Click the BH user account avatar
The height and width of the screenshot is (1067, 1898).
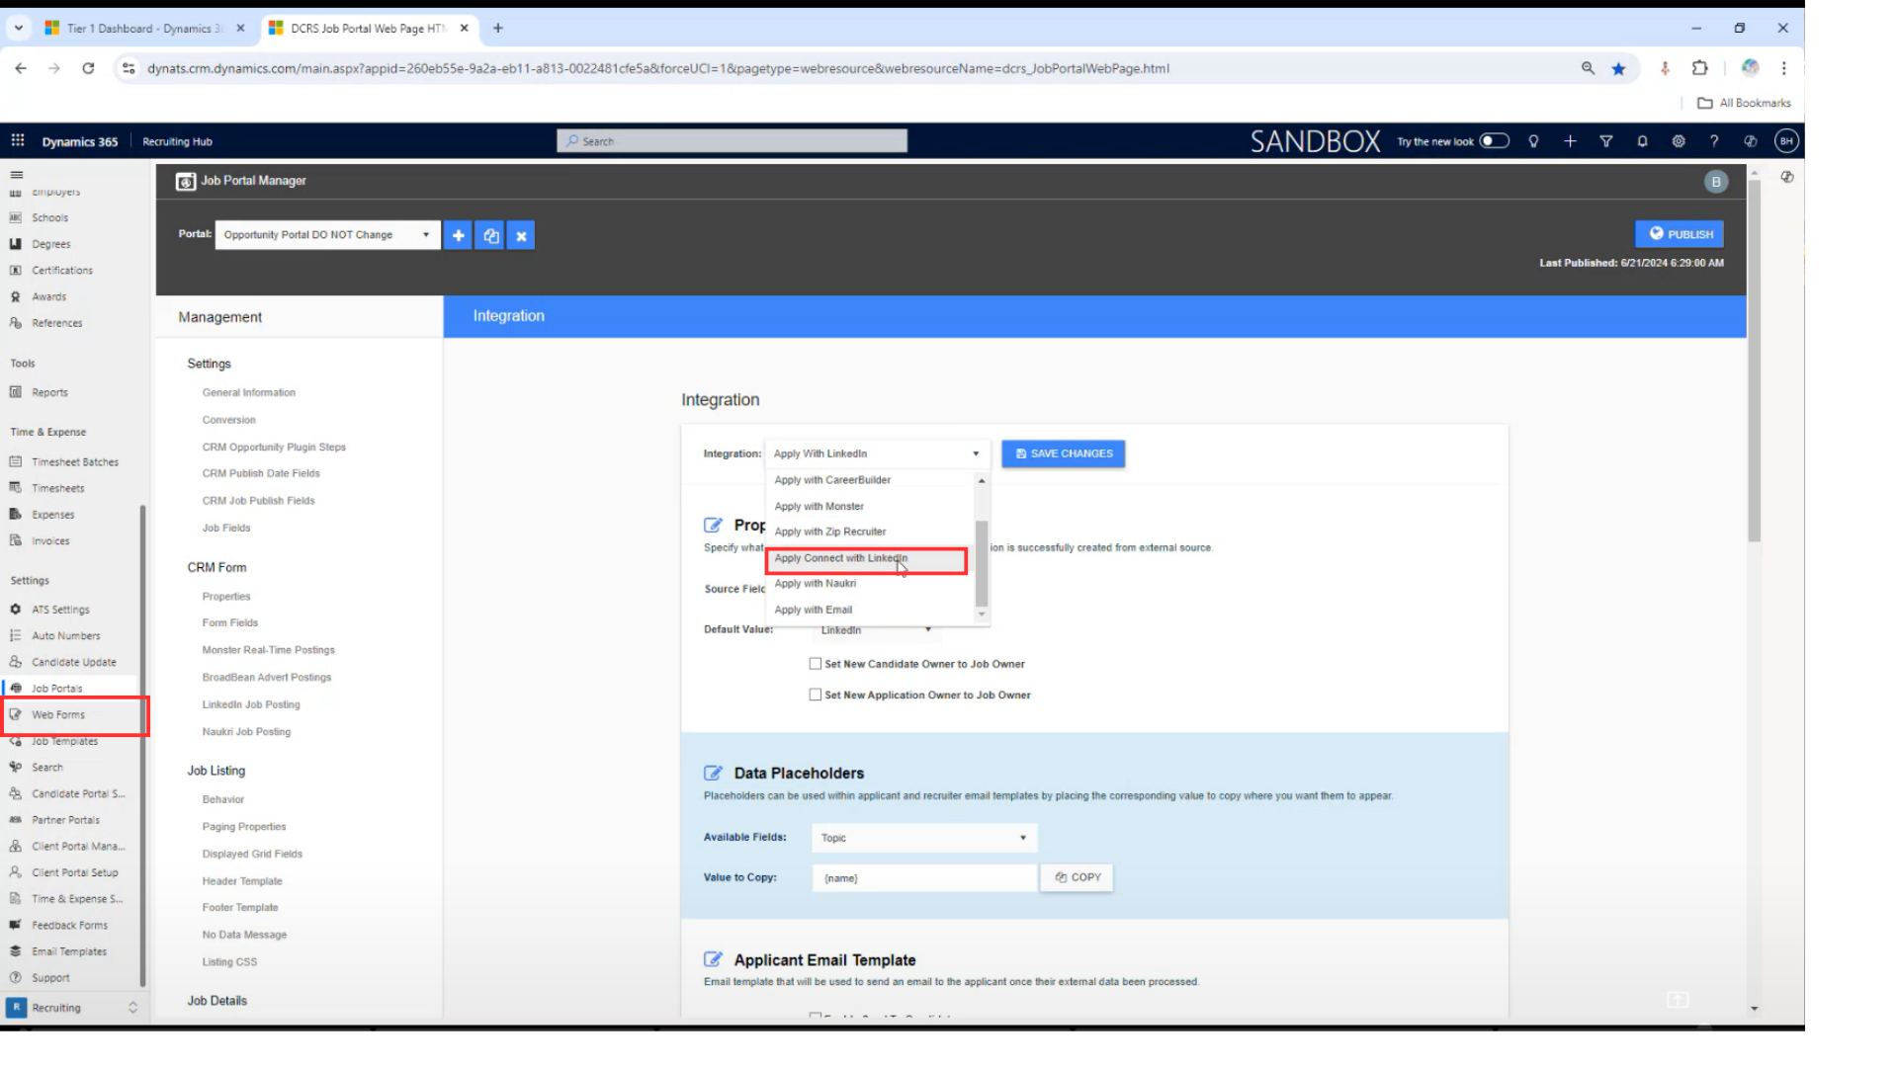click(1786, 141)
